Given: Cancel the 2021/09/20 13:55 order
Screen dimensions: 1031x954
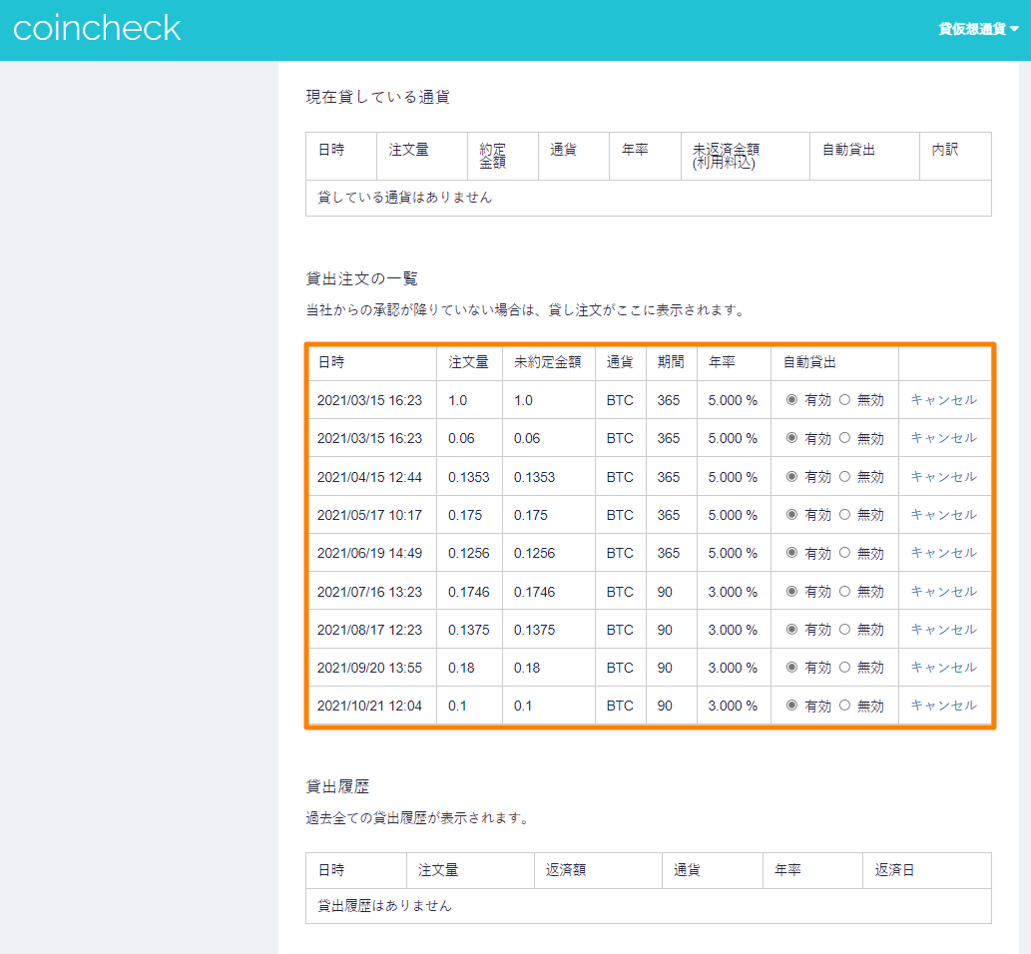Looking at the screenshot, I should coord(943,668).
